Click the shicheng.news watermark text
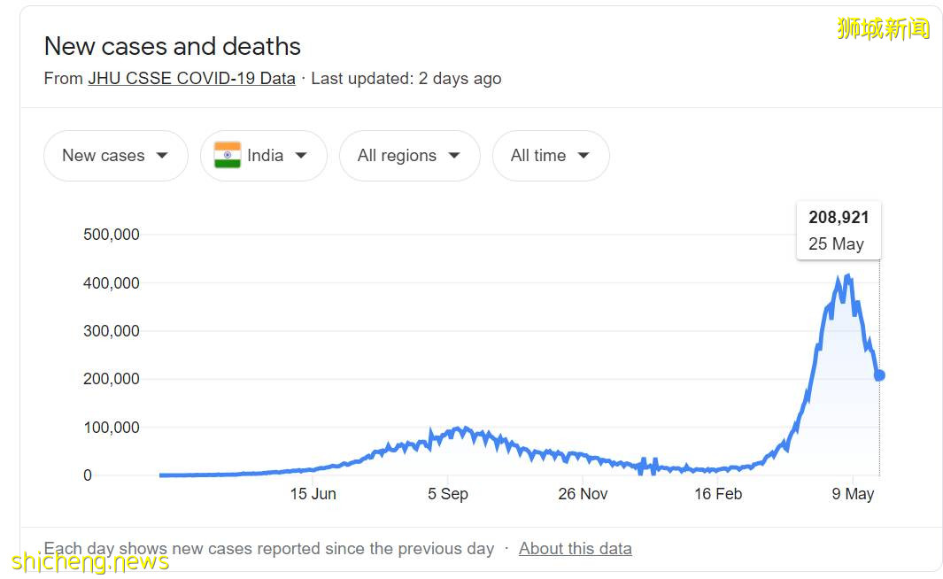Image resolution: width=943 pixels, height=579 pixels. [x=89, y=561]
